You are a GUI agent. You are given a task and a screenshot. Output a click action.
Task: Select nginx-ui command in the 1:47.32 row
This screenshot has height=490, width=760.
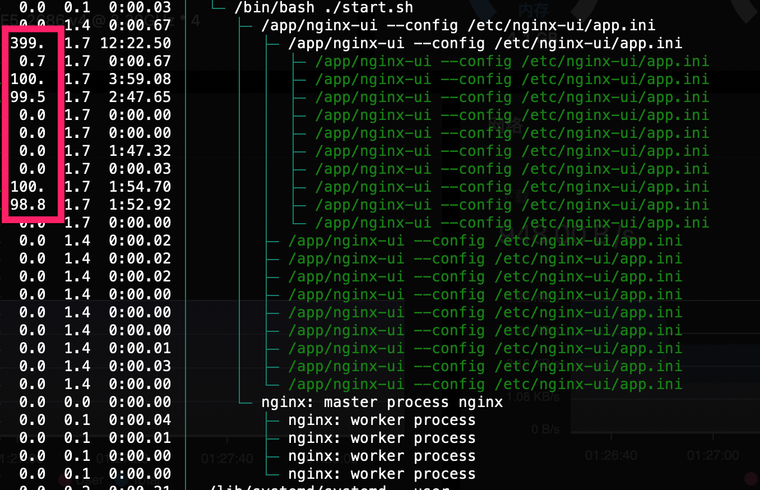[x=512, y=151]
